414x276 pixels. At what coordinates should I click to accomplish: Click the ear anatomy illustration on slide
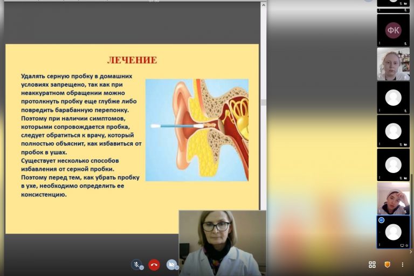tap(197, 130)
